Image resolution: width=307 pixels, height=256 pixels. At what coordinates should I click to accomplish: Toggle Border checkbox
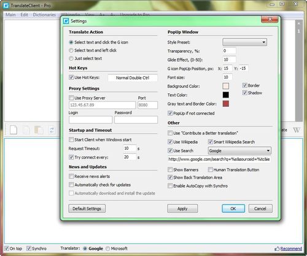tap(244, 85)
